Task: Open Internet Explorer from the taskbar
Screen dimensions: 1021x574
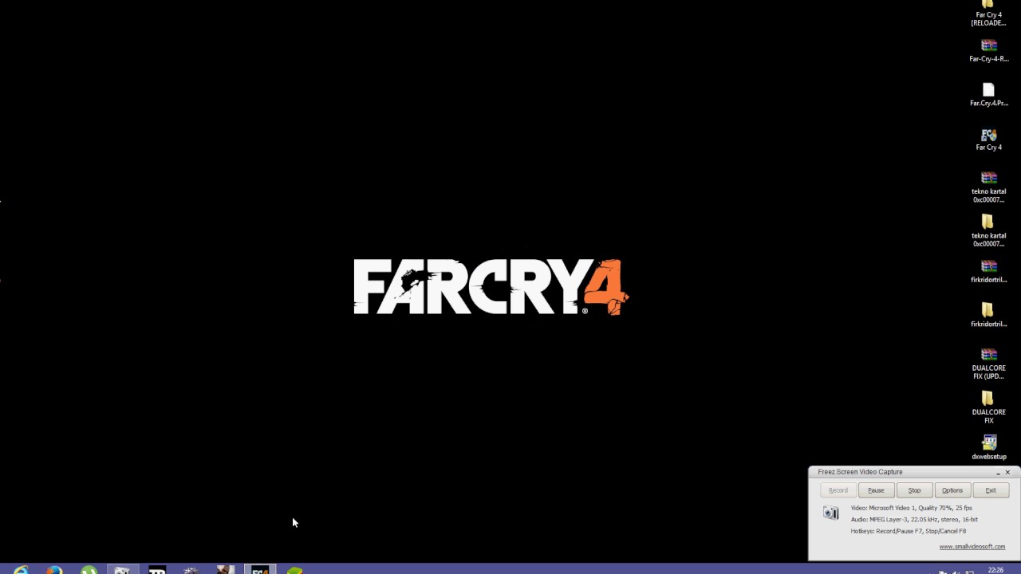Action: pyautogui.click(x=20, y=570)
